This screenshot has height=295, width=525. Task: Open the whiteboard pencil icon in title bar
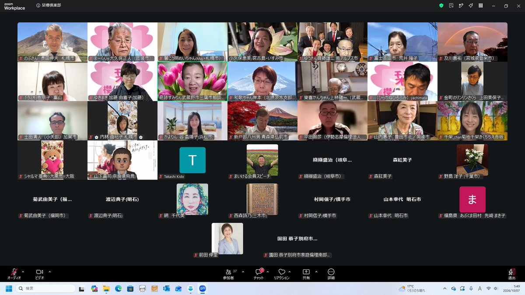pos(461,6)
